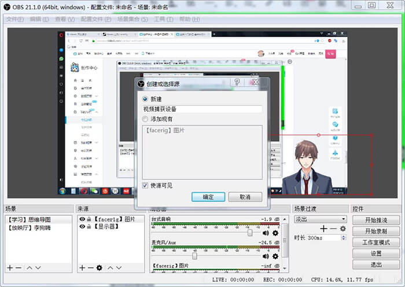Move source up in the Sources panel
This screenshot has width=405, height=287.
[x=111, y=268]
